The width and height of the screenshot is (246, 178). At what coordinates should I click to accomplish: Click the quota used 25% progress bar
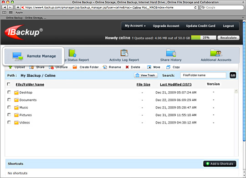[204, 38]
